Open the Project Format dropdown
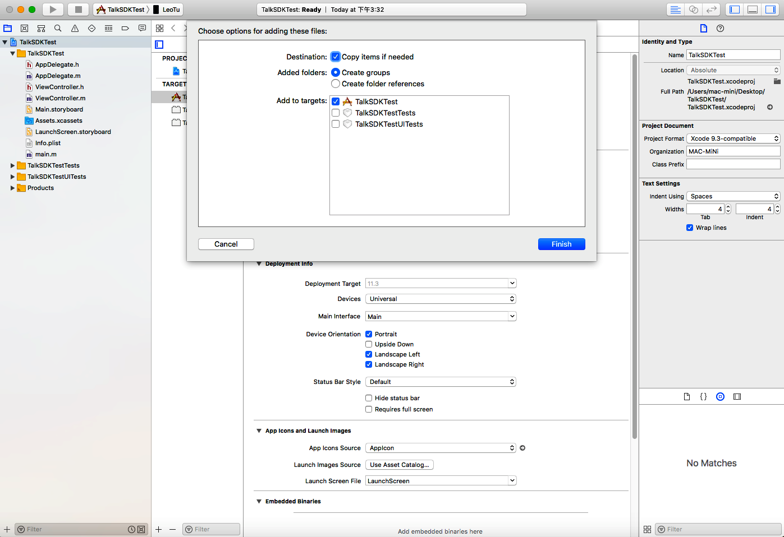This screenshot has height=537, width=784. point(733,138)
